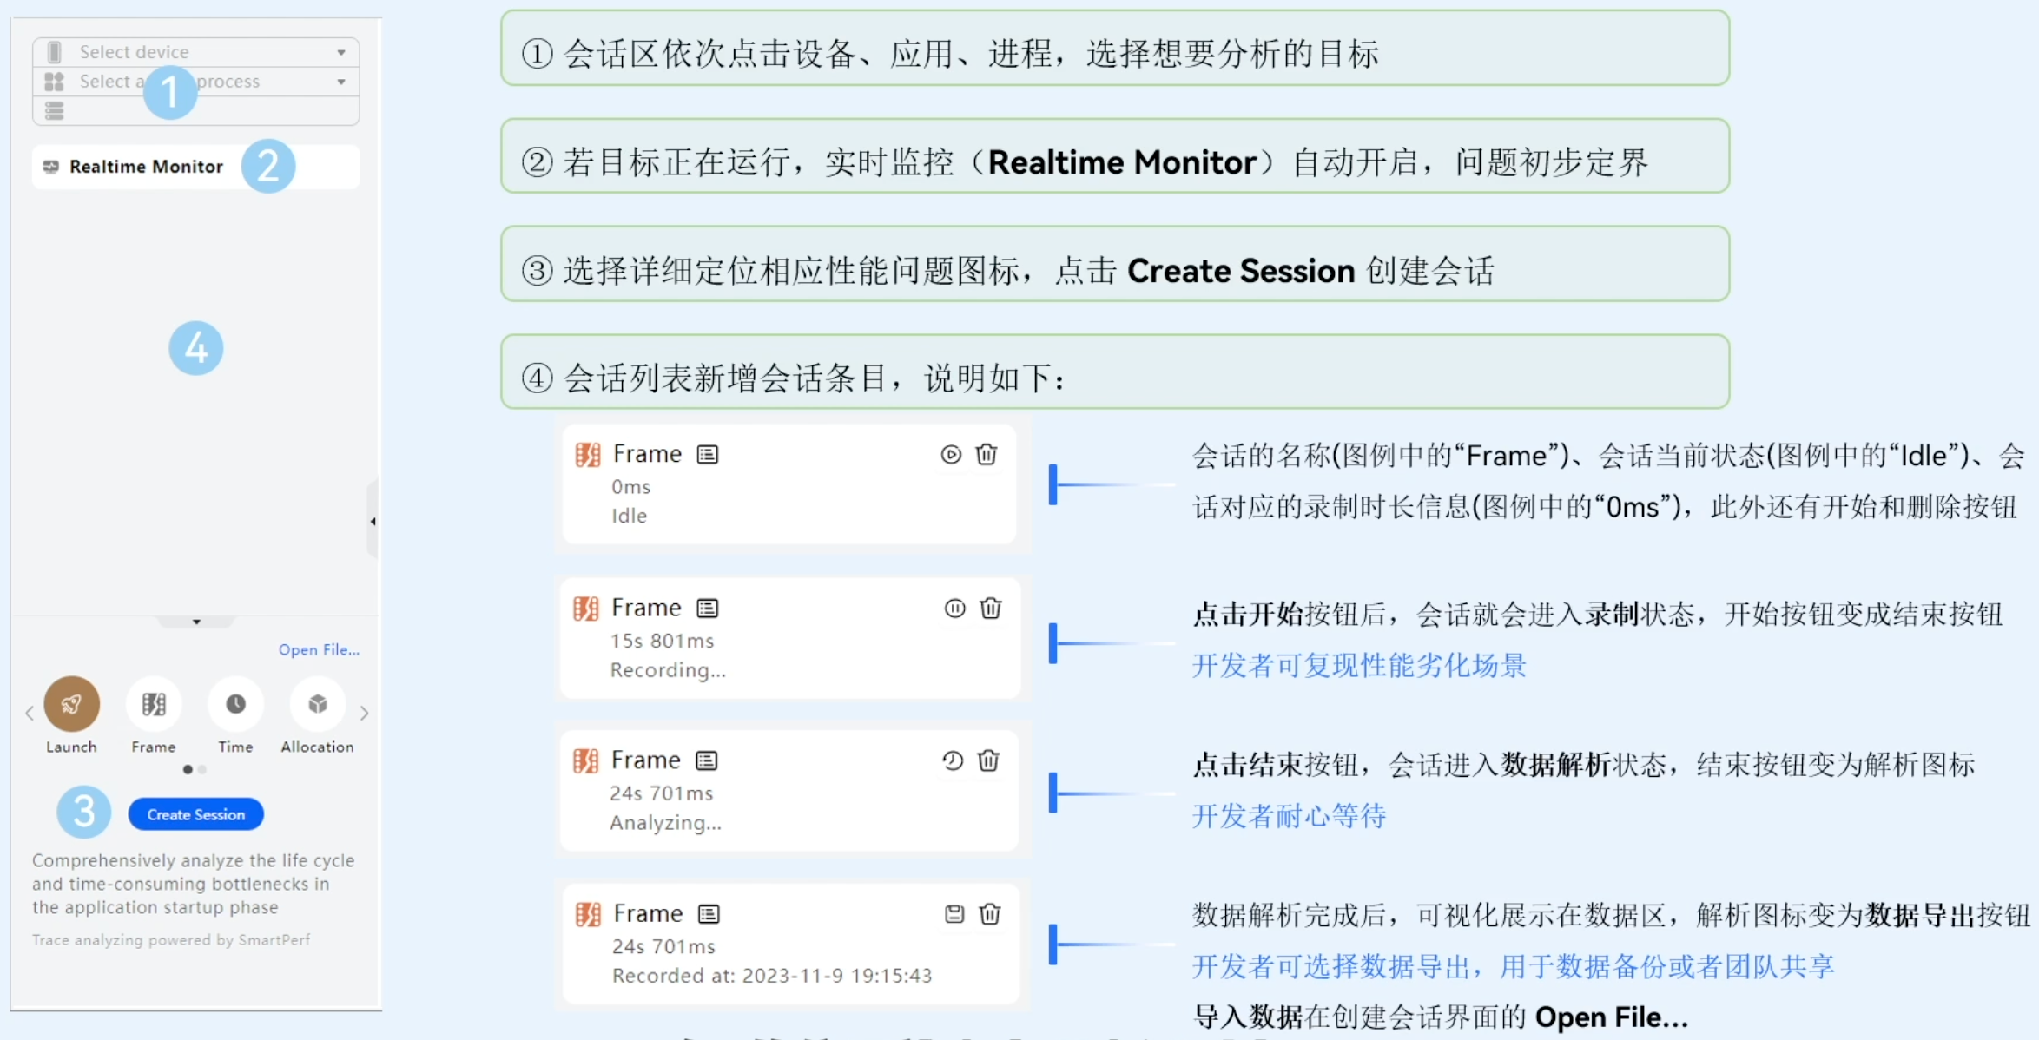Open the Select device dropdown
The height and width of the screenshot is (1040, 2039).
point(341,52)
